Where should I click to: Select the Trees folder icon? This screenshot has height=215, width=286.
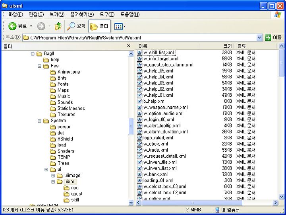(53, 164)
